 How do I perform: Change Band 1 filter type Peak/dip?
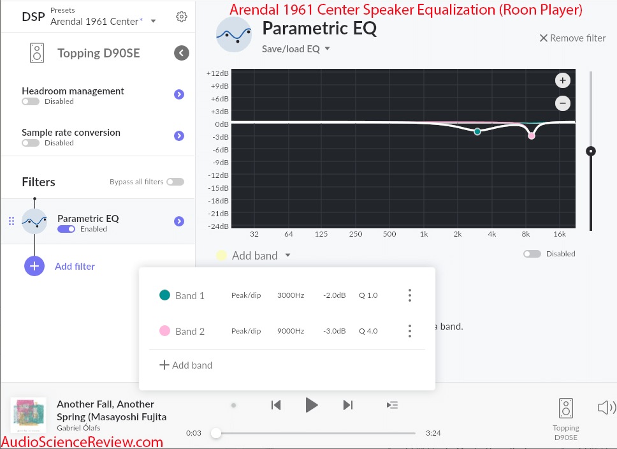click(246, 295)
